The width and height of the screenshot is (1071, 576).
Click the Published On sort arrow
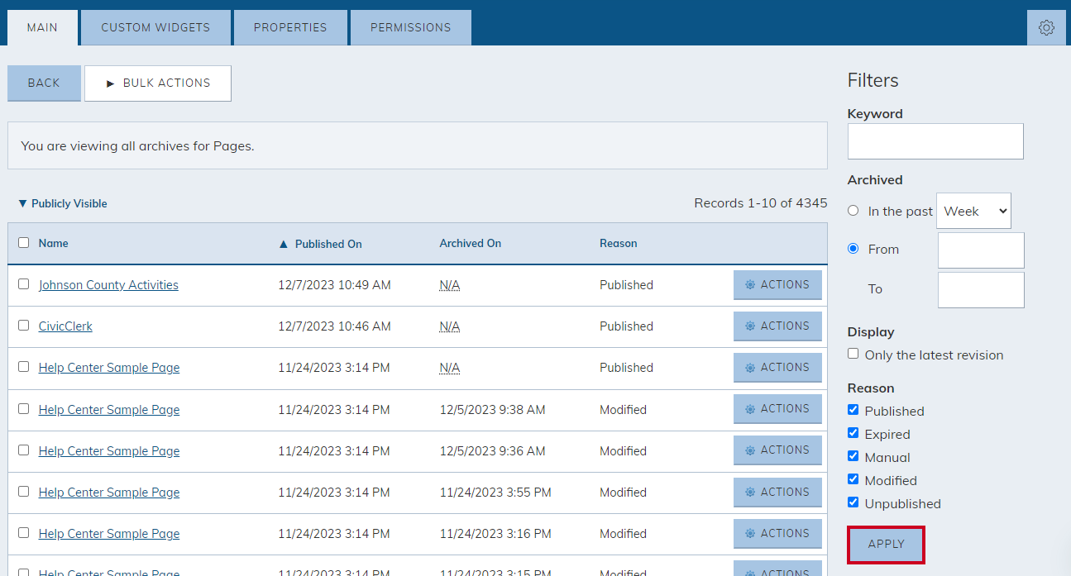(284, 244)
